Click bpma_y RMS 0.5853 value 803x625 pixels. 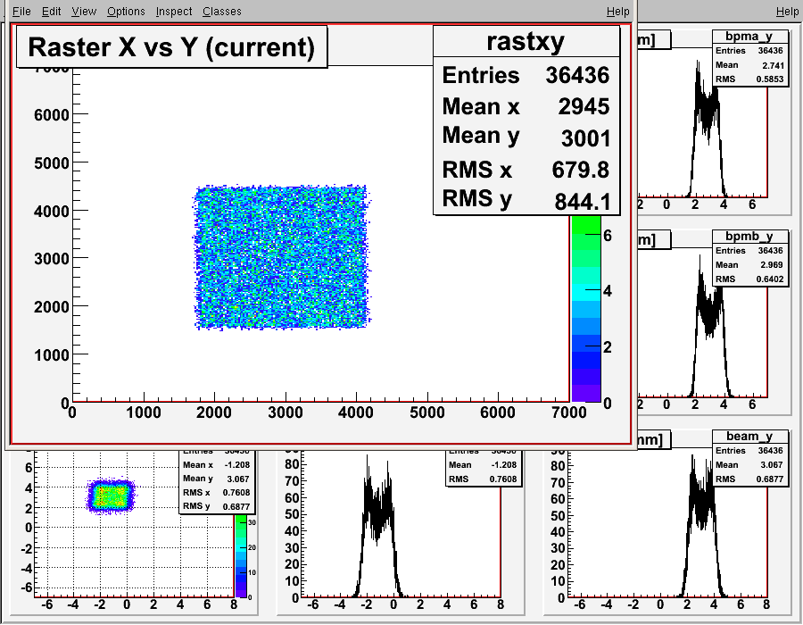(770, 79)
